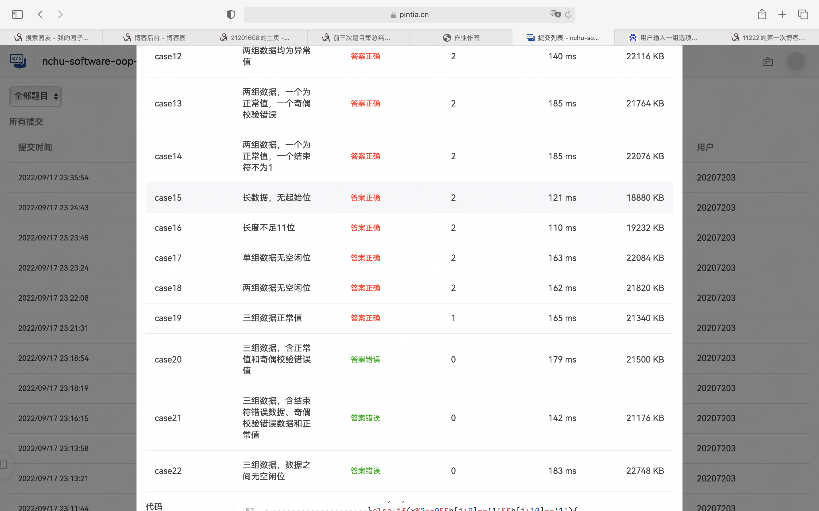Select the case15 result row
The height and width of the screenshot is (511, 819).
point(409,198)
